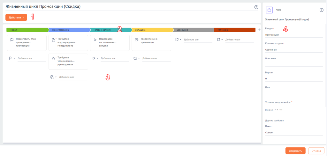Click the plus icon to add a stage
The width and height of the screenshot is (327, 156).
click(259, 30)
